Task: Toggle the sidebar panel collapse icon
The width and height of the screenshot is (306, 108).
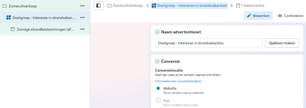Action: pyautogui.click(x=98, y=6)
